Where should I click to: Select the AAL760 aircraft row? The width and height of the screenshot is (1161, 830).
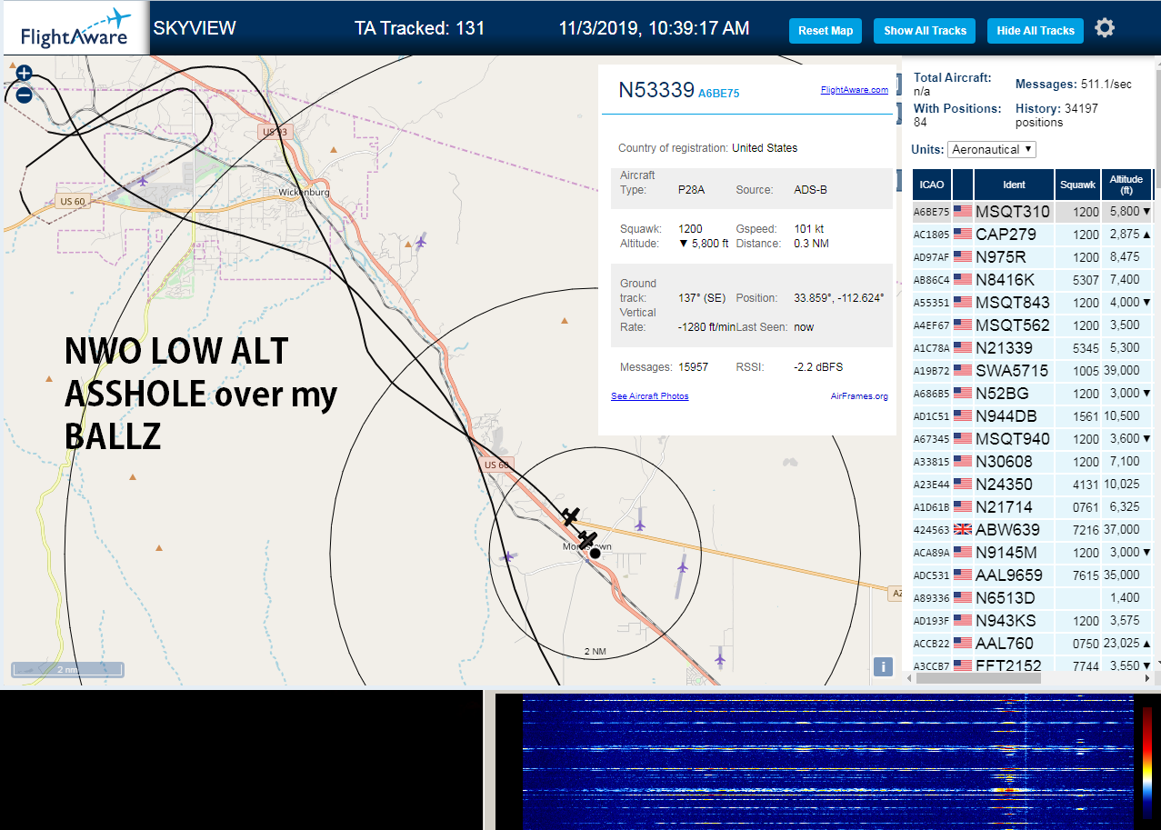coord(1032,643)
